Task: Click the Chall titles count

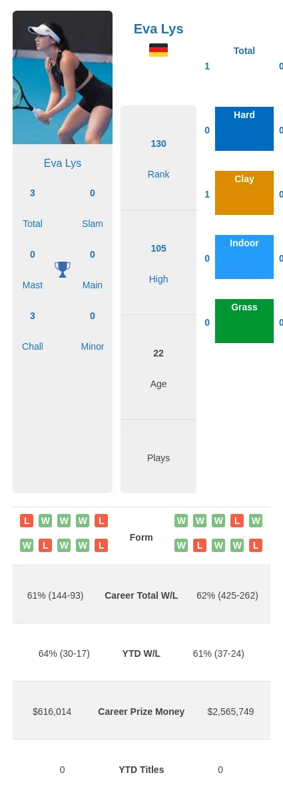Action: click(x=33, y=316)
